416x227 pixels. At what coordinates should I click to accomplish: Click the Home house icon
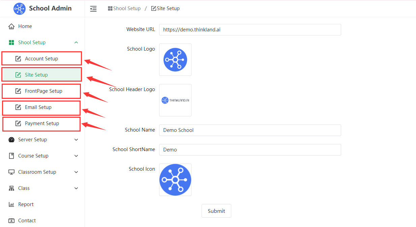[11, 26]
